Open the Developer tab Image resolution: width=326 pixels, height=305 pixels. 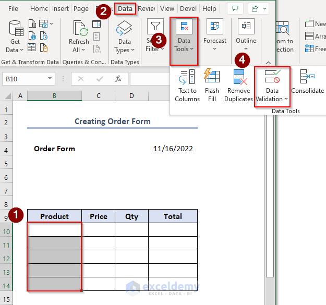[x=188, y=9]
